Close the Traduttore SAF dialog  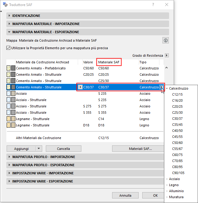click(167, 5)
